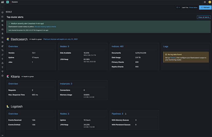This screenshot has height=137, width=212.
Task: Click the 'No log data found' warning title
Action: (x=175, y=55)
